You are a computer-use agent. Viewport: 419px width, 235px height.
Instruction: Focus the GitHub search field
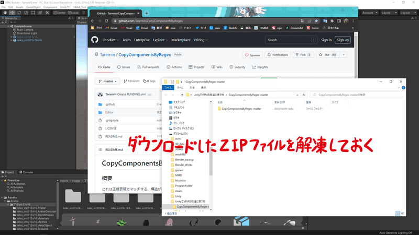point(291,40)
